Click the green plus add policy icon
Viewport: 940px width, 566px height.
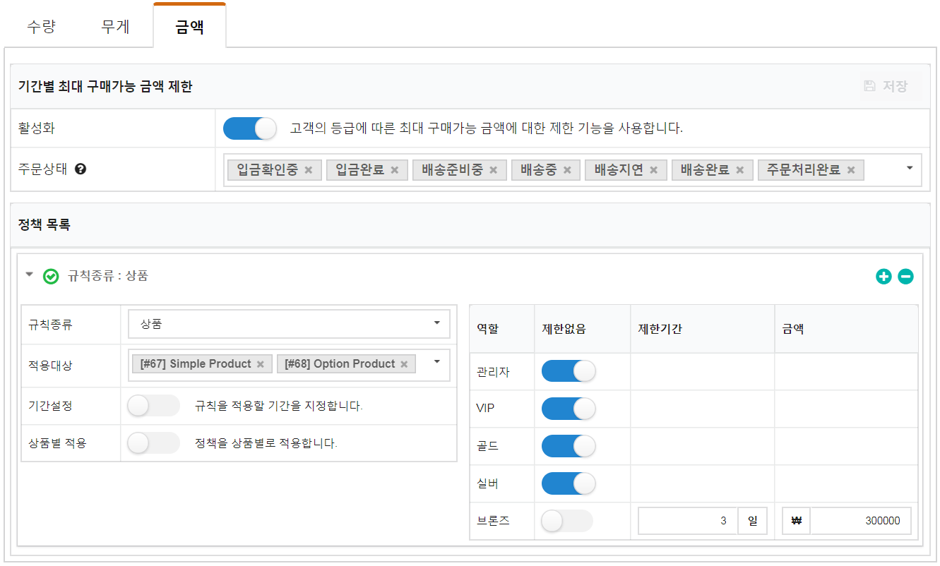[884, 277]
